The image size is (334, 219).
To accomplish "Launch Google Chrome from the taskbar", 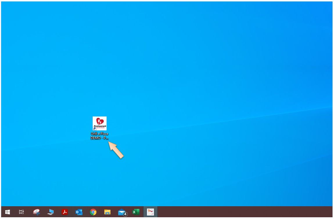I will point(93,212).
